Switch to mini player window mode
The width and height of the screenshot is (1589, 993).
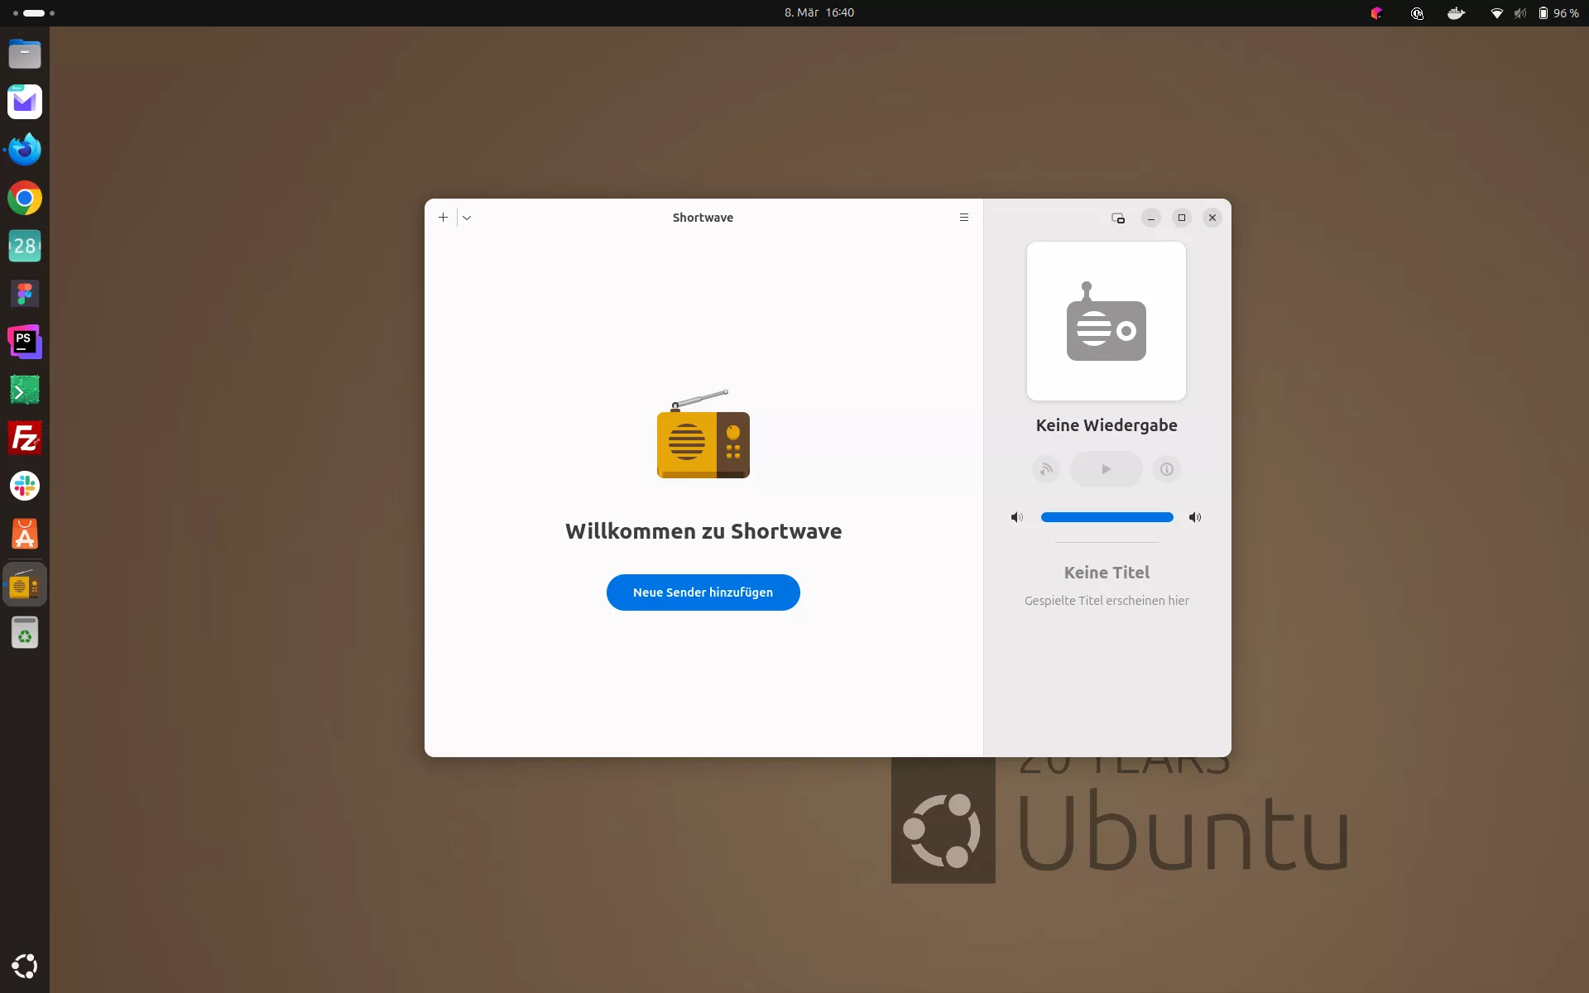(1117, 218)
